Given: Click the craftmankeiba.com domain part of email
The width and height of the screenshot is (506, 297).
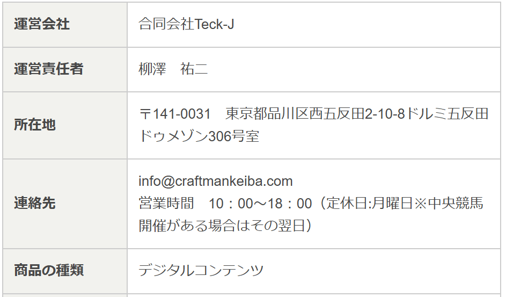Looking at the screenshot, I should tap(233, 181).
